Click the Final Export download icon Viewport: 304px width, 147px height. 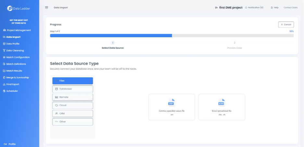click(4, 84)
